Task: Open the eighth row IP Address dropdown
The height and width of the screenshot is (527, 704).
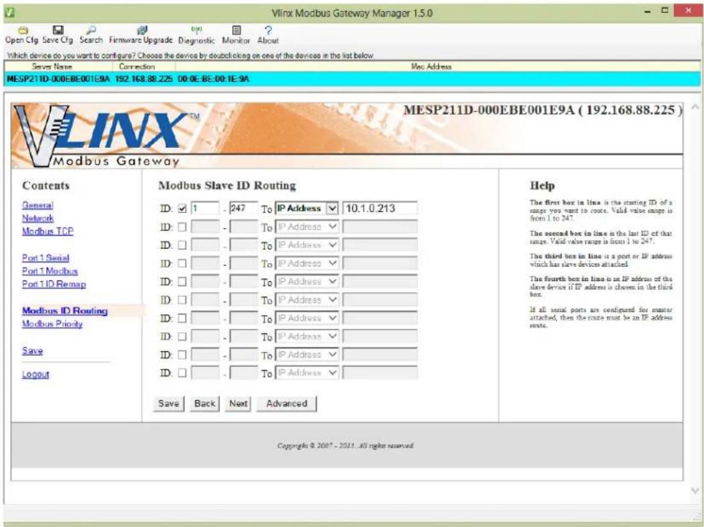Action: tap(307, 337)
